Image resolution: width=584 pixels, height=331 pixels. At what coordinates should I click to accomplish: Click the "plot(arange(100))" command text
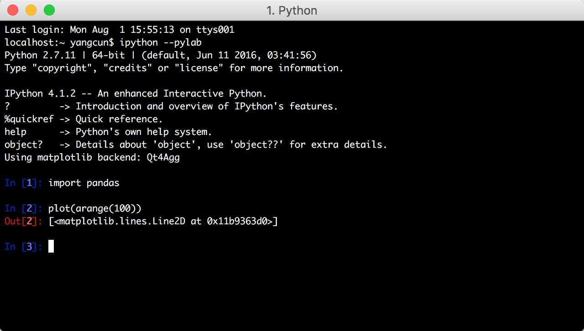coord(95,208)
